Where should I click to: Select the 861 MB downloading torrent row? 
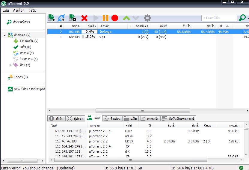(148, 32)
